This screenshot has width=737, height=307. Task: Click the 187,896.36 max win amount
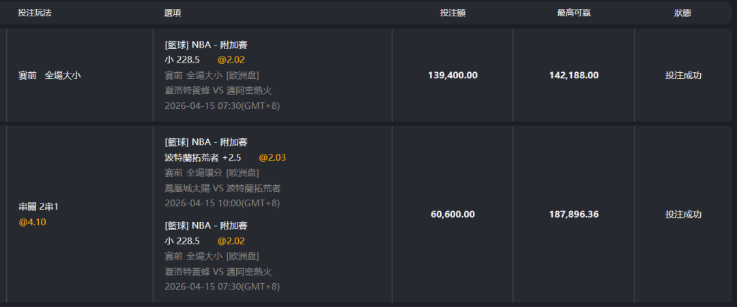click(573, 214)
